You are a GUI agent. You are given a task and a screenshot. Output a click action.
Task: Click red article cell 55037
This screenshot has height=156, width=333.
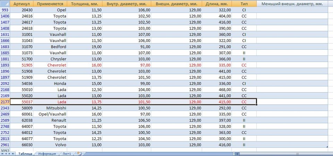[22, 102]
